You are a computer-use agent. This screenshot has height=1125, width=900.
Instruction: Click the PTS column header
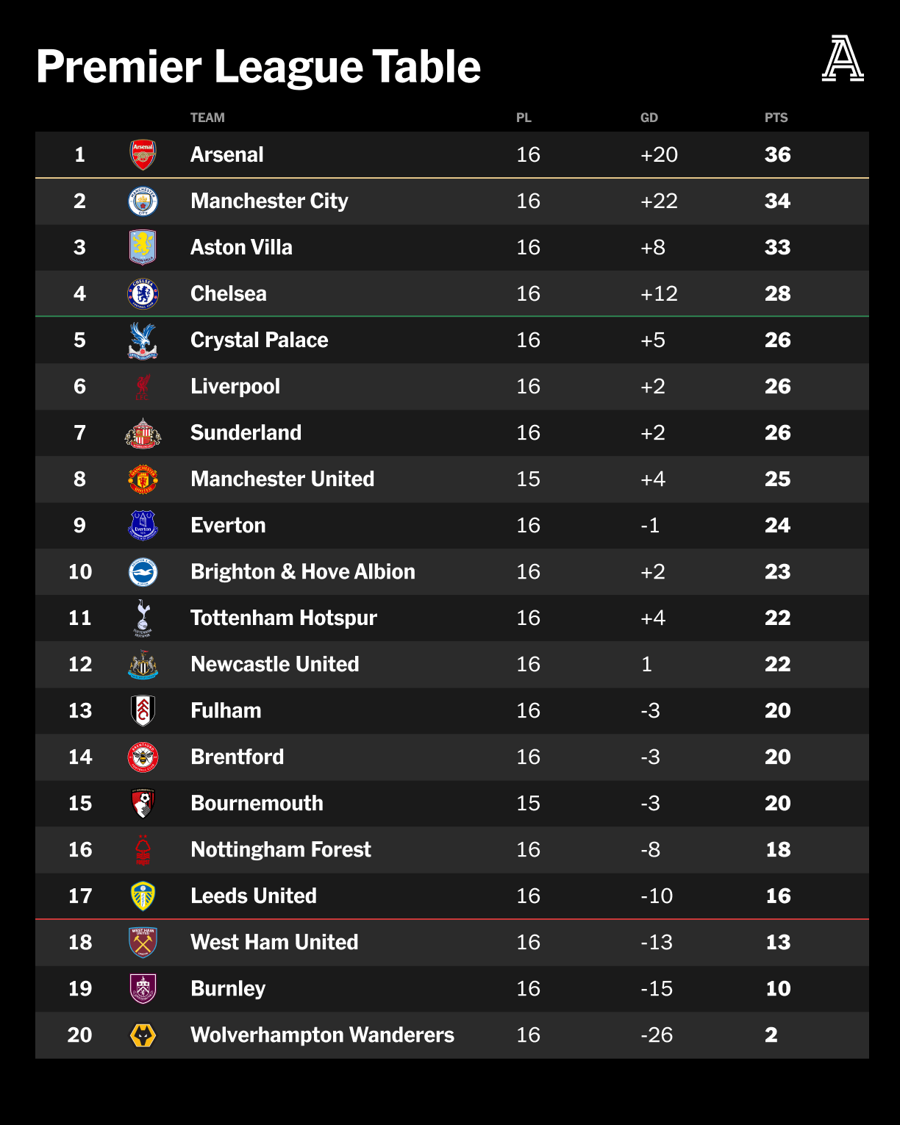tap(776, 118)
